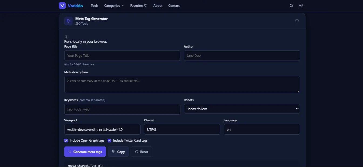This screenshot has width=363, height=167.
Task: Click the Varkido logo icon
Action: [x=62, y=5]
